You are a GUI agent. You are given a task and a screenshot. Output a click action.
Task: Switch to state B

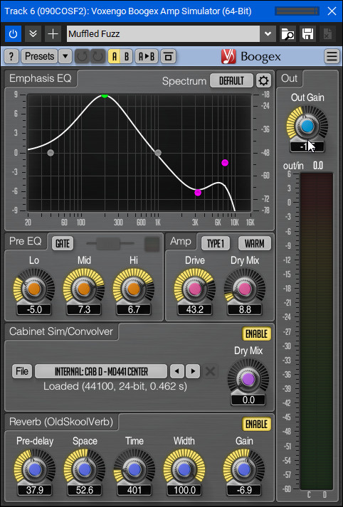point(127,57)
